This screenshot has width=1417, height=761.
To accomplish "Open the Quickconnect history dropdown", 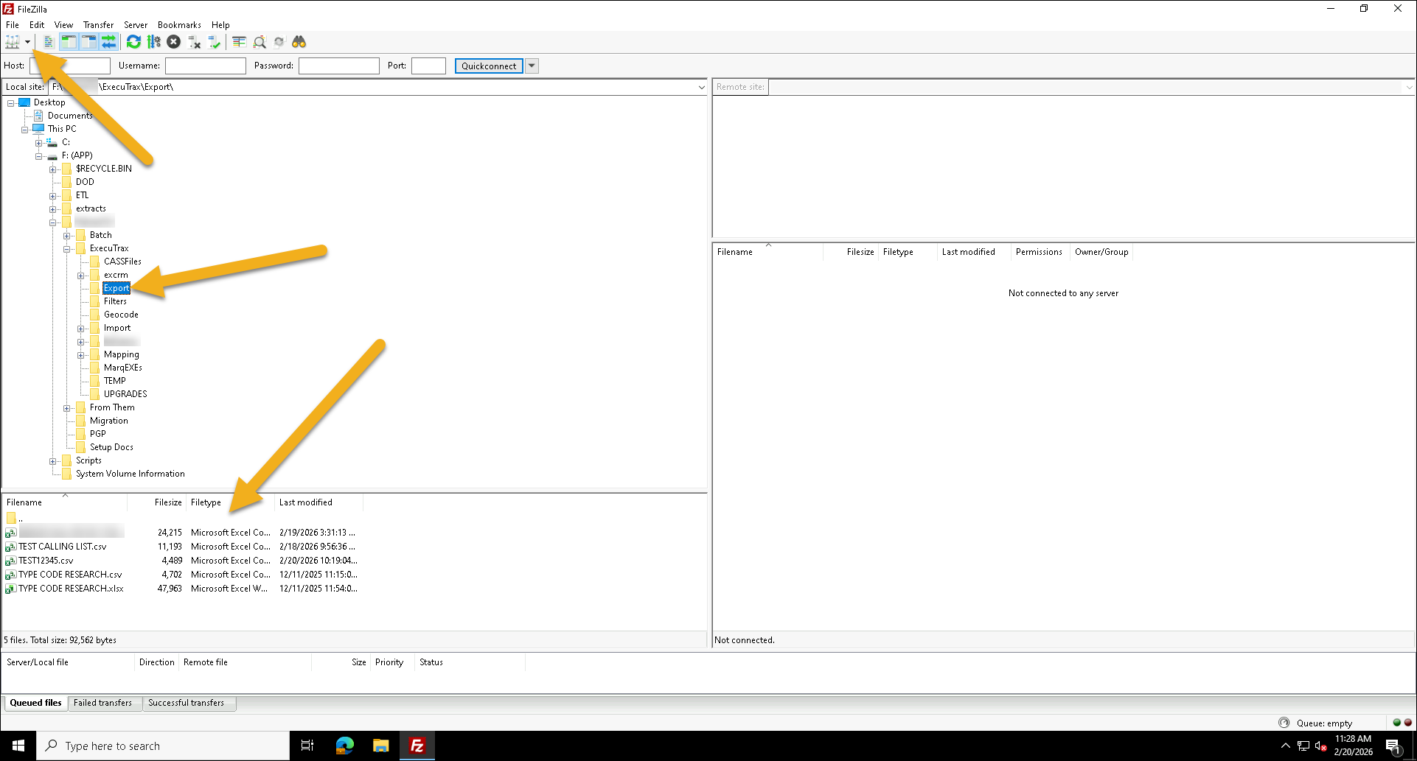I will 532,66.
